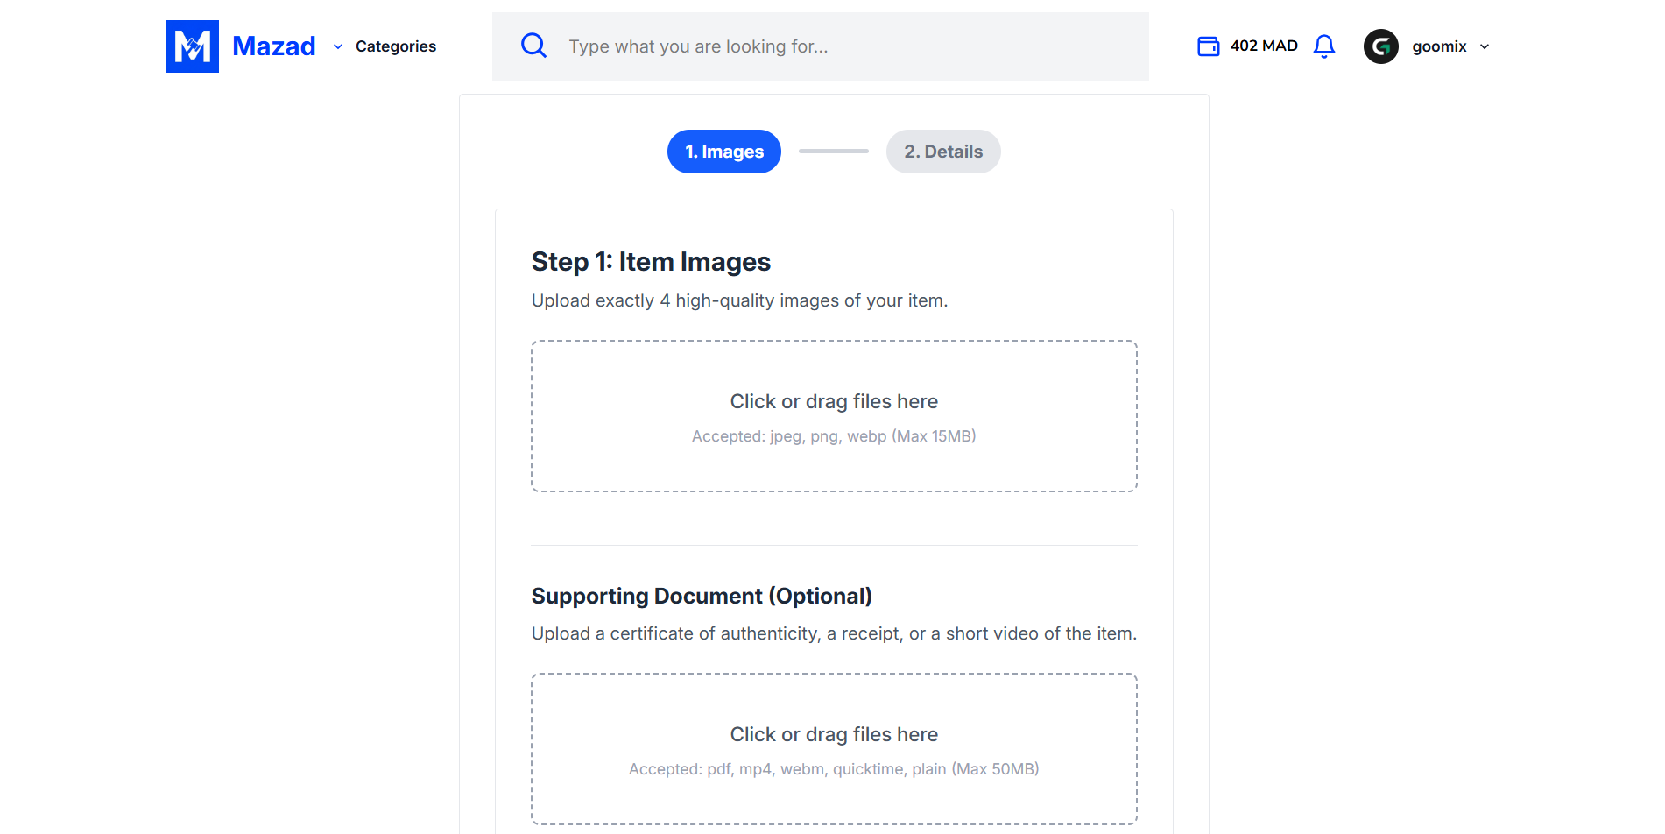The height and width of the screenshot is (834, 1665).
Task: View the 402 MAD balance
Action: tap(1264, 46)
